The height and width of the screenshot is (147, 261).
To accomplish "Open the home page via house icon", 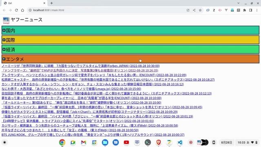I will tap(22, 10).
